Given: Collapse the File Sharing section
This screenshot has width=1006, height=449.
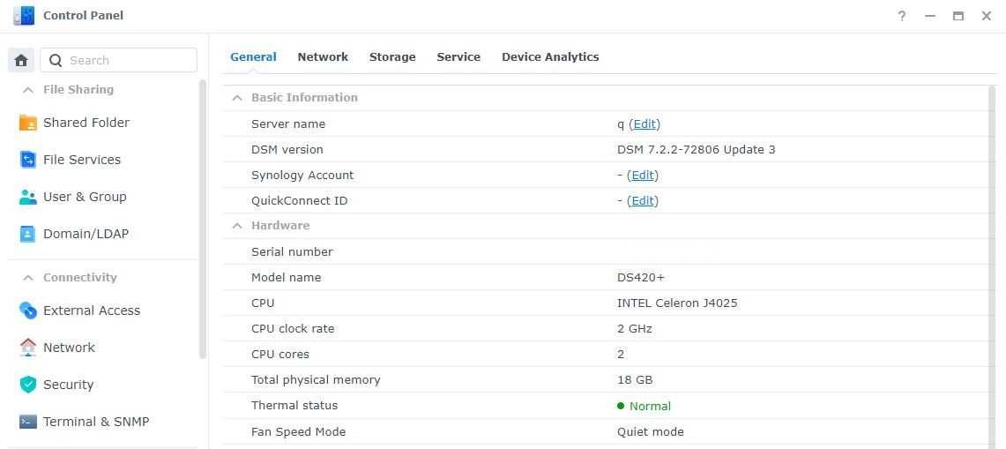Looking at the screenshot, I should tap(27, 90).
